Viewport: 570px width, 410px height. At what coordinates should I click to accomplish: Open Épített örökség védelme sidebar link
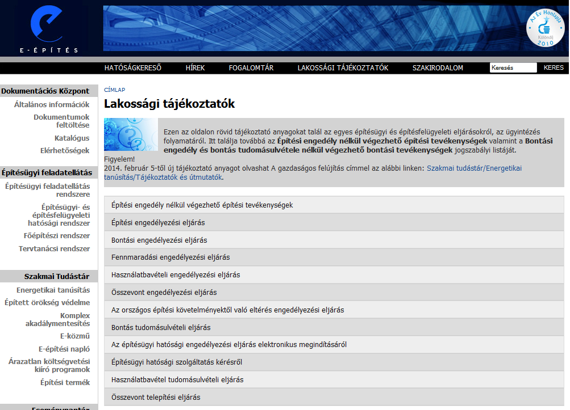click(x=47, y=303)
